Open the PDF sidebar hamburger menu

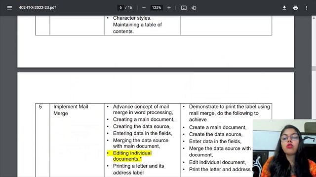point(9,8)
